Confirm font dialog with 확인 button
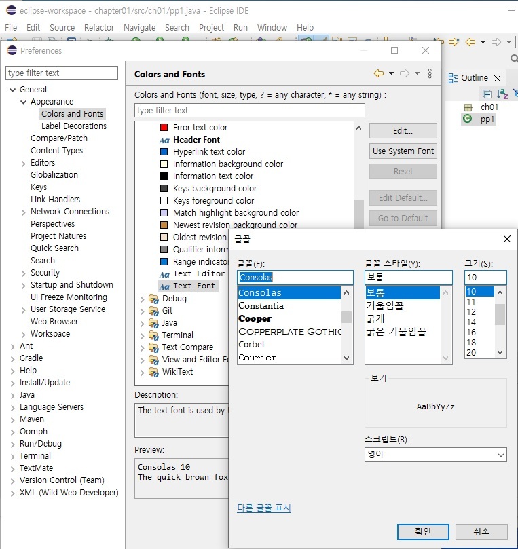This screenshot has width=518, height=549. 423,531
